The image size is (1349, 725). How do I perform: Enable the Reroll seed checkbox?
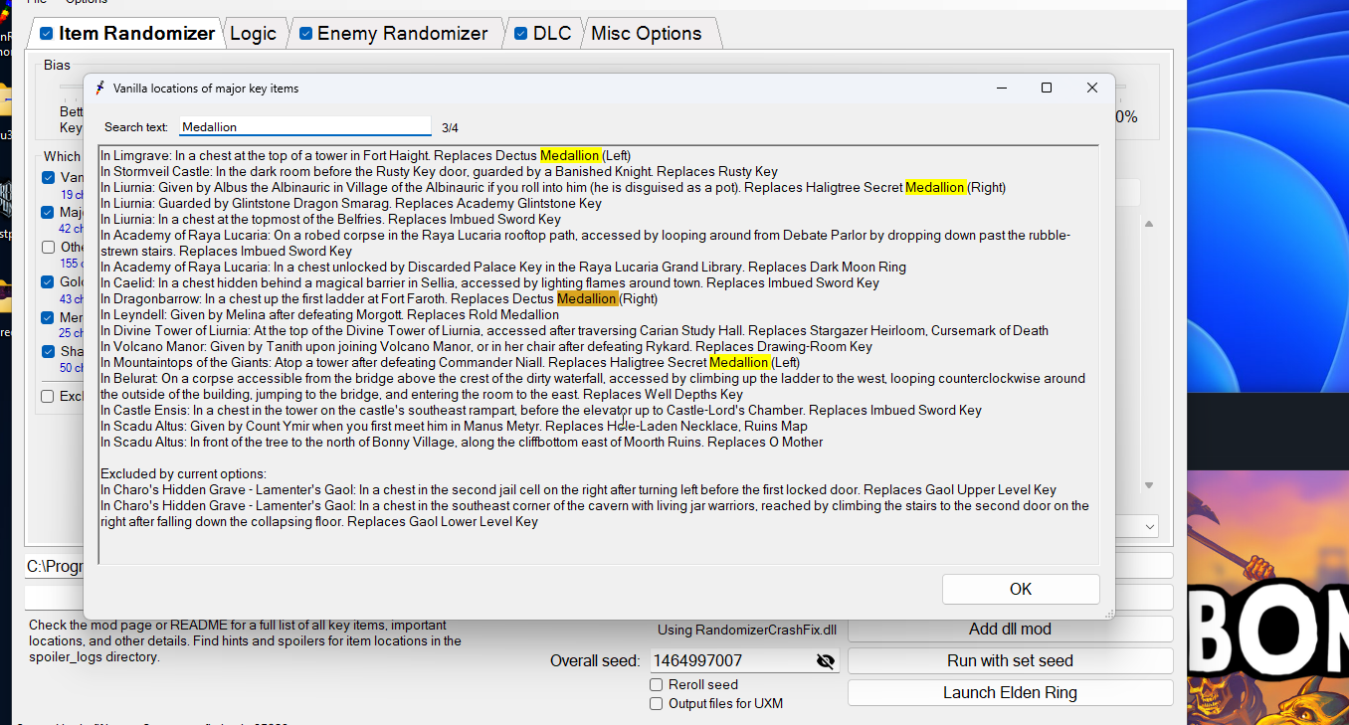coord(657,684)
